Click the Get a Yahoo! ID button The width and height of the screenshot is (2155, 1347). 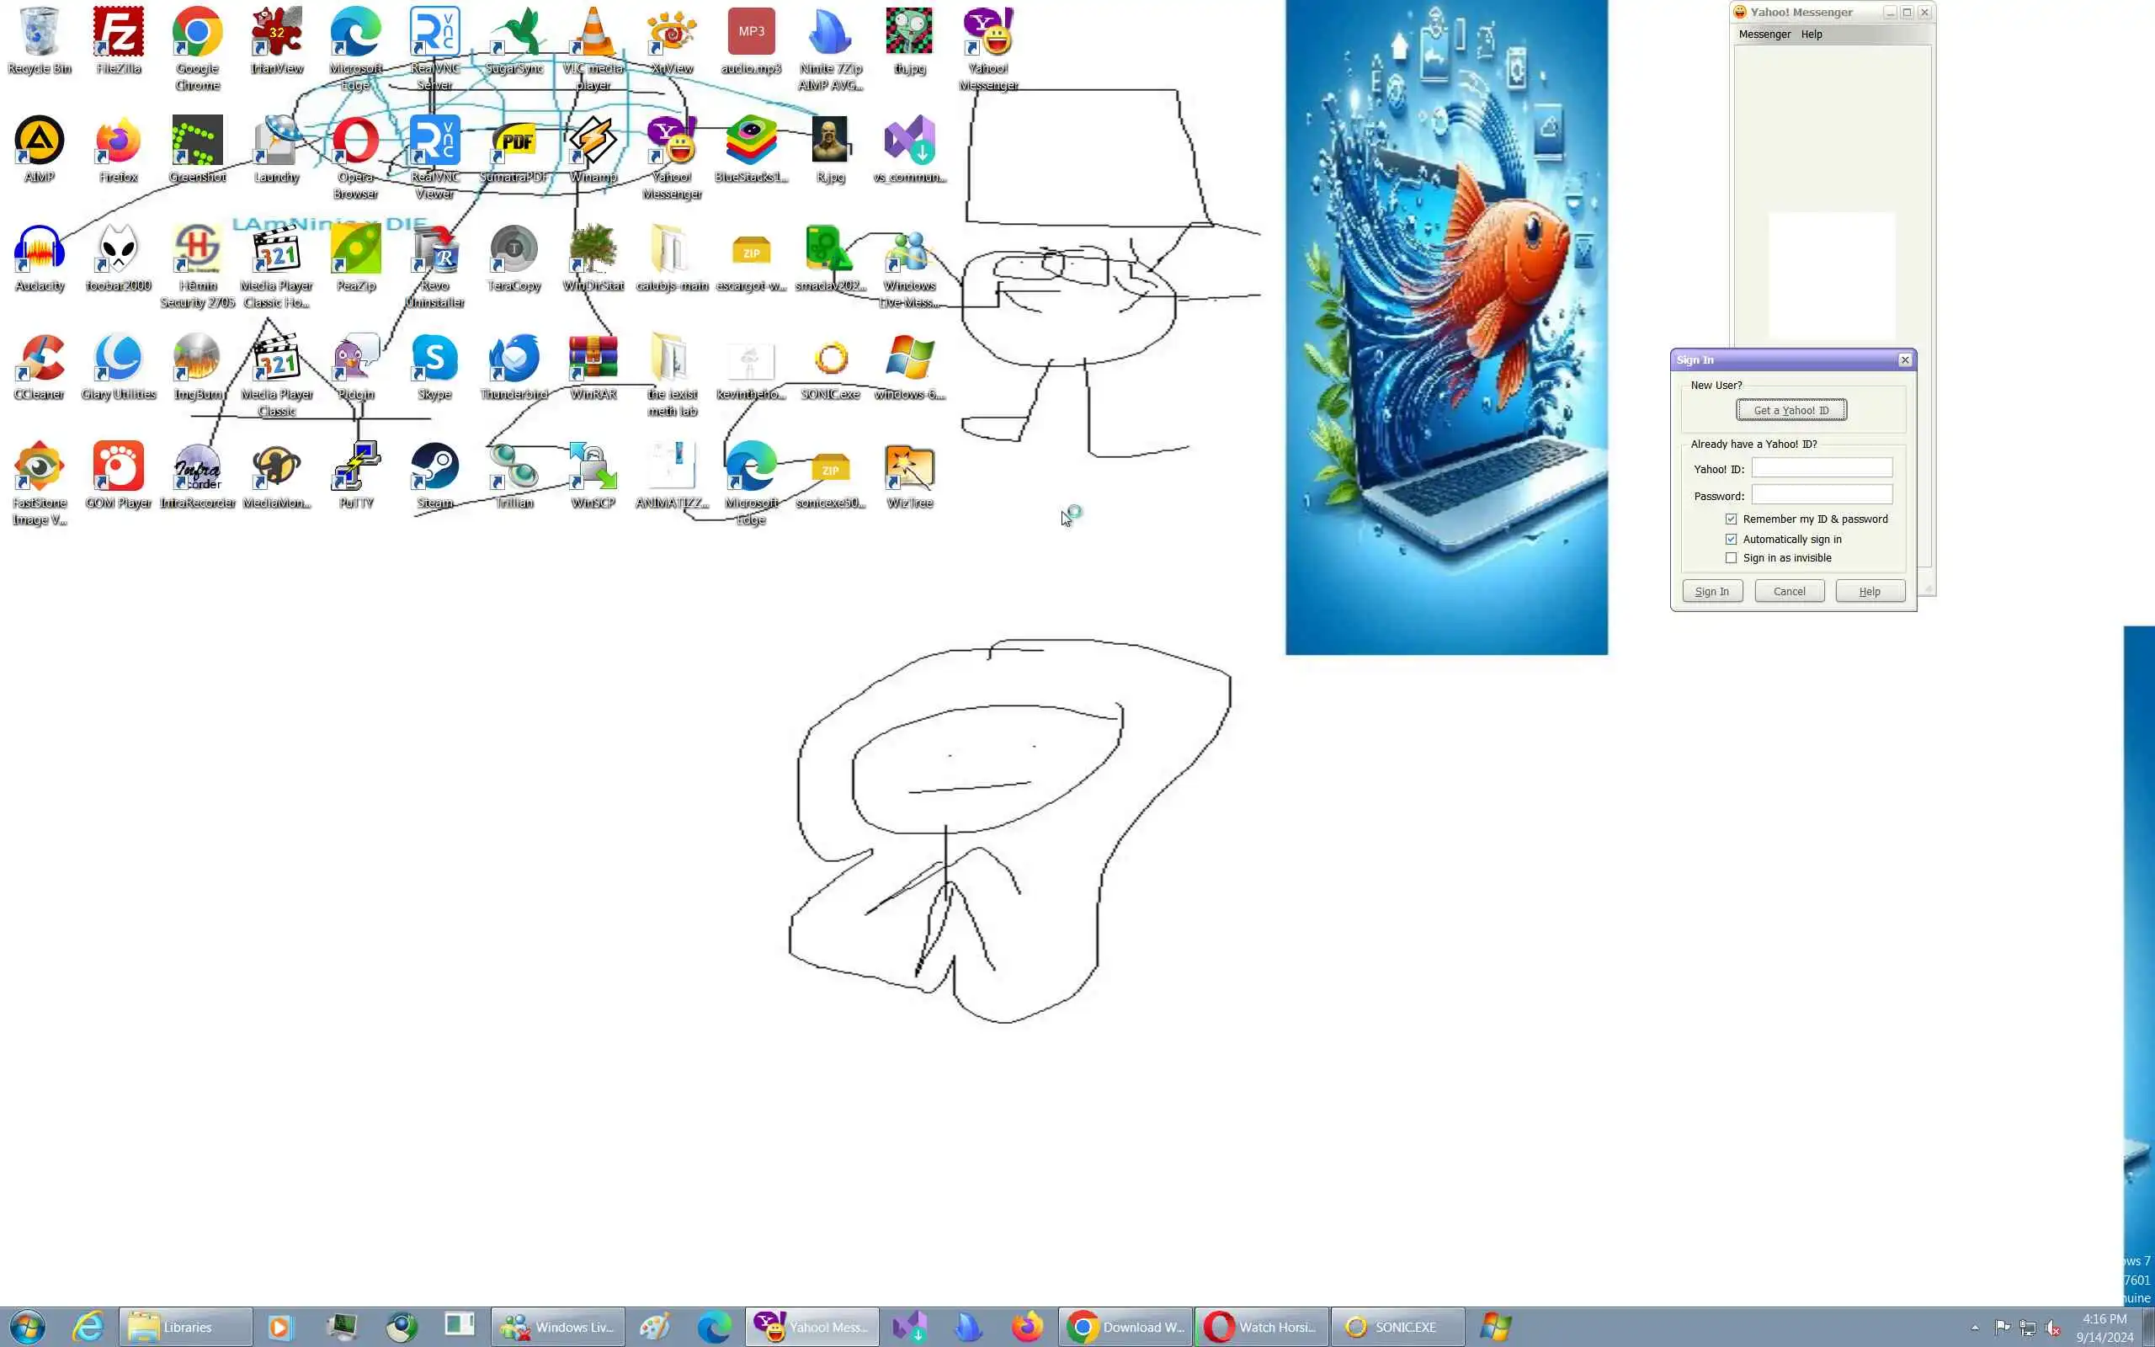[x=1791, y=411]
